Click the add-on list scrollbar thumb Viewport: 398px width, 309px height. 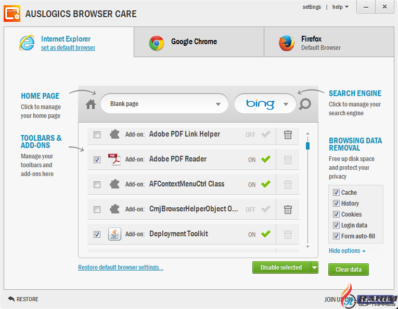(x=307, y=146)
